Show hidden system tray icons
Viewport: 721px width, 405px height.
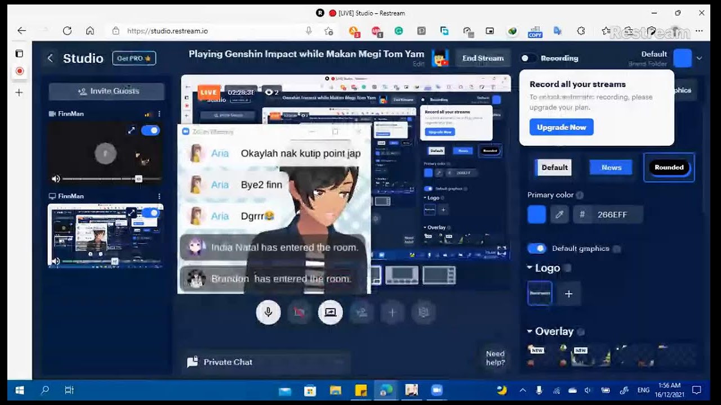coord(523,390)
